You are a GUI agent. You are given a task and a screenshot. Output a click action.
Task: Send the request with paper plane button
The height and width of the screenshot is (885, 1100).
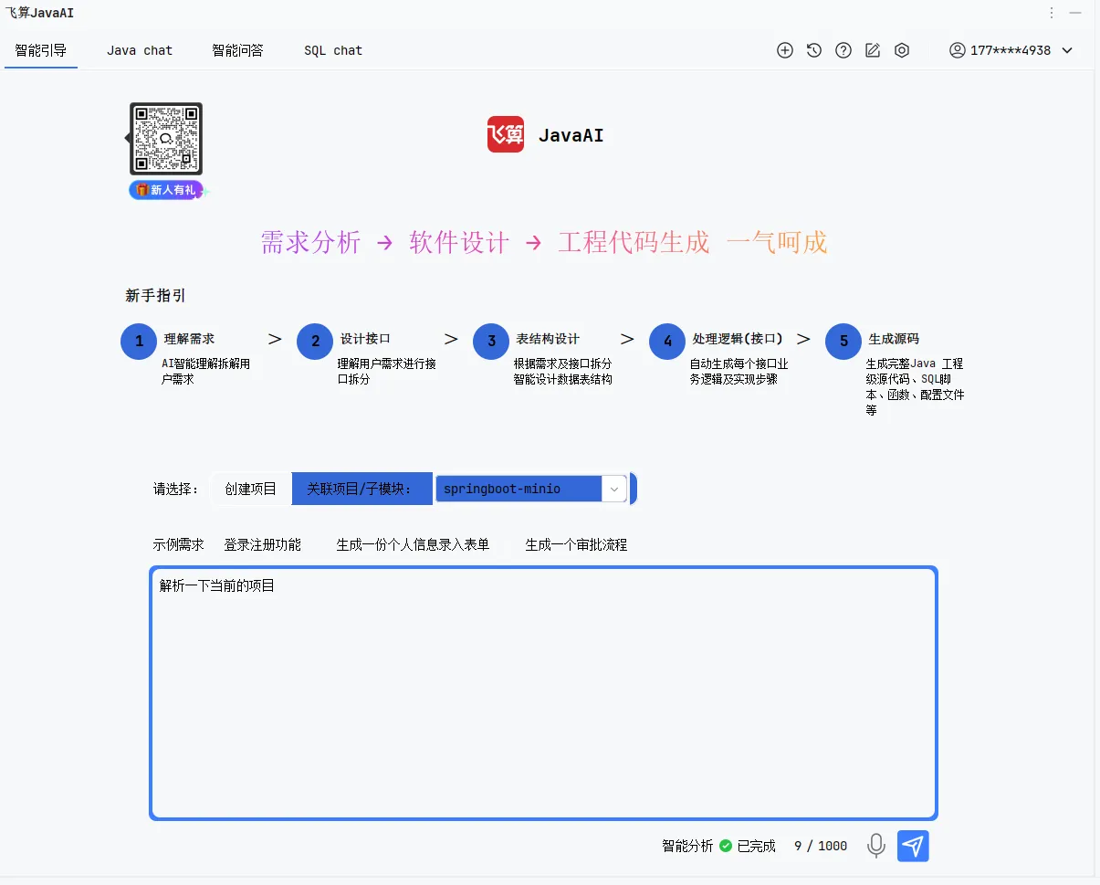913,846
